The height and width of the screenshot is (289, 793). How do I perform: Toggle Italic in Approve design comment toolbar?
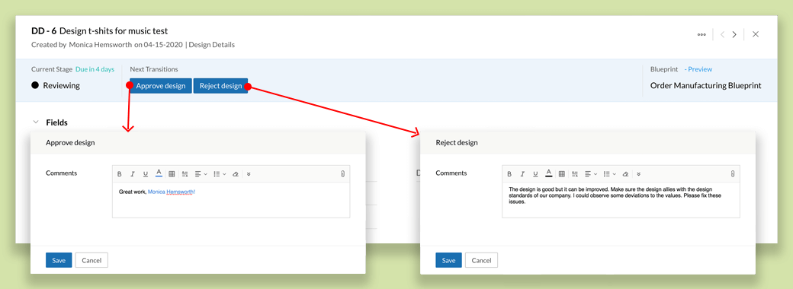point(133,174)
